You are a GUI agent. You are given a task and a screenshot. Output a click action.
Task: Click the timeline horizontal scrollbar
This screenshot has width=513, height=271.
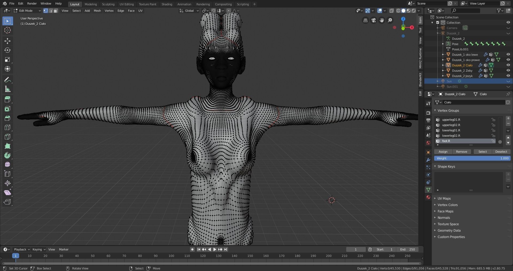tap(211, 264)
